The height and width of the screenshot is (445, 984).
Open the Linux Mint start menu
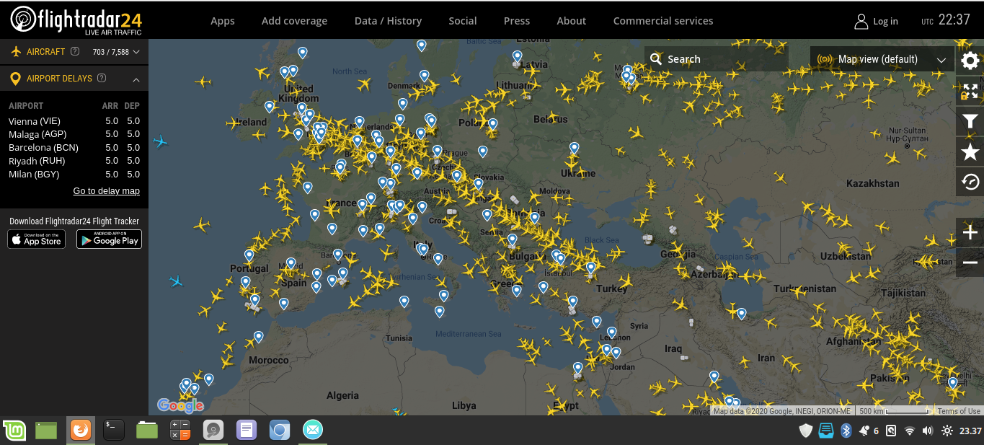[x=14, y=431]
